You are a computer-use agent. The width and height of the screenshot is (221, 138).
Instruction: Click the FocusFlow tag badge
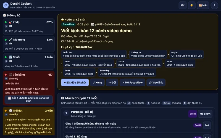pyautogui.click(x=68, y=24)
